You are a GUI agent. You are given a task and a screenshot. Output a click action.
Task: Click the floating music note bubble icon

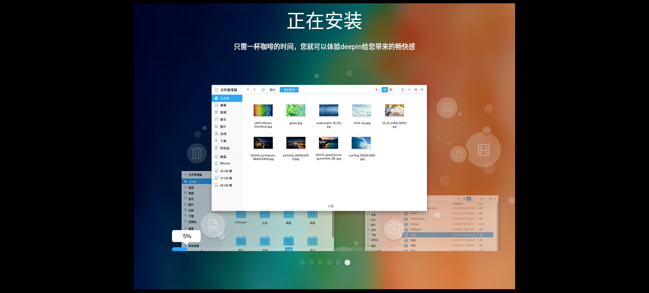[x=458, y=154]
